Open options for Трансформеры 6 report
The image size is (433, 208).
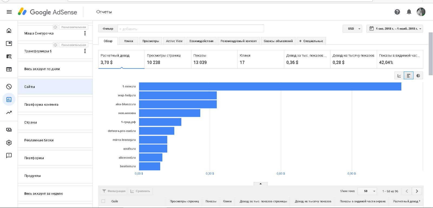(85, 51)
